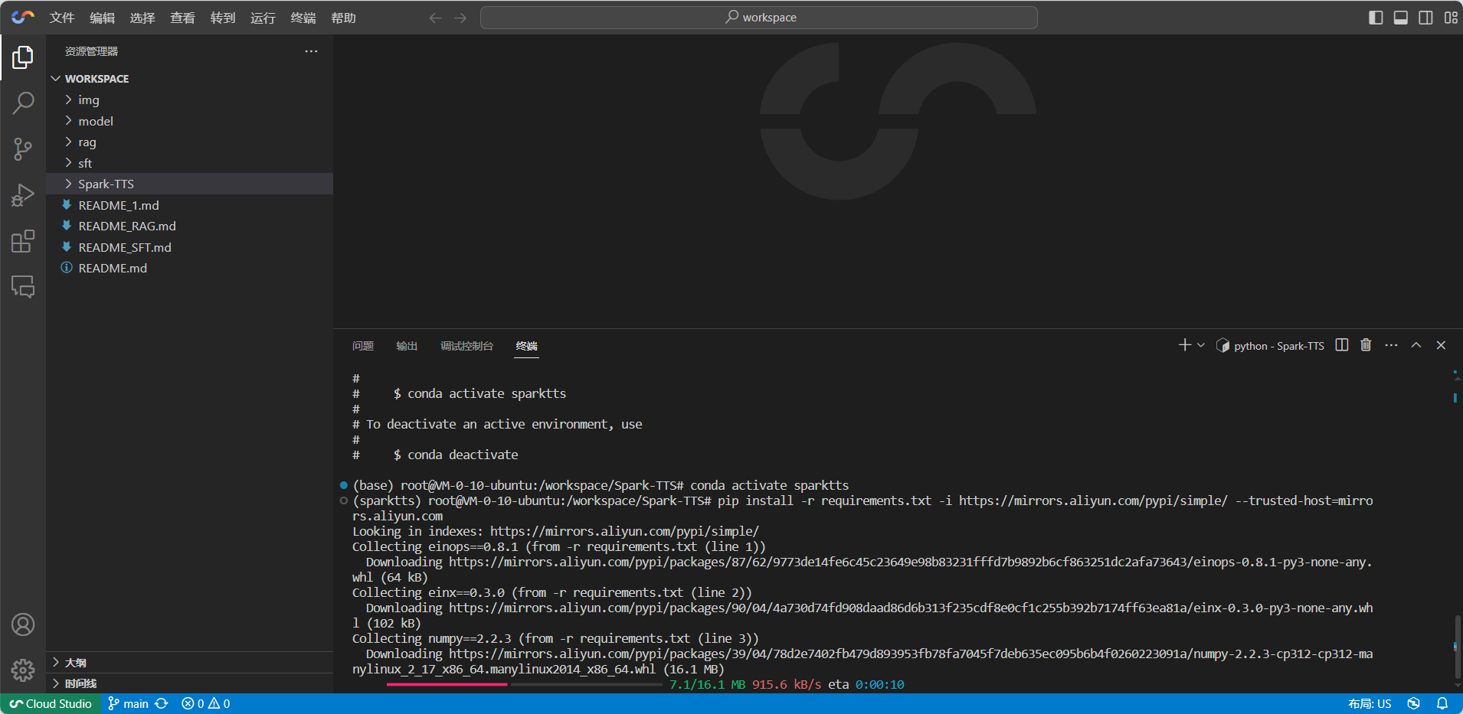1463x714 pixels.
Task: Open the new terminal profile dropdown
Action: 1201,345
